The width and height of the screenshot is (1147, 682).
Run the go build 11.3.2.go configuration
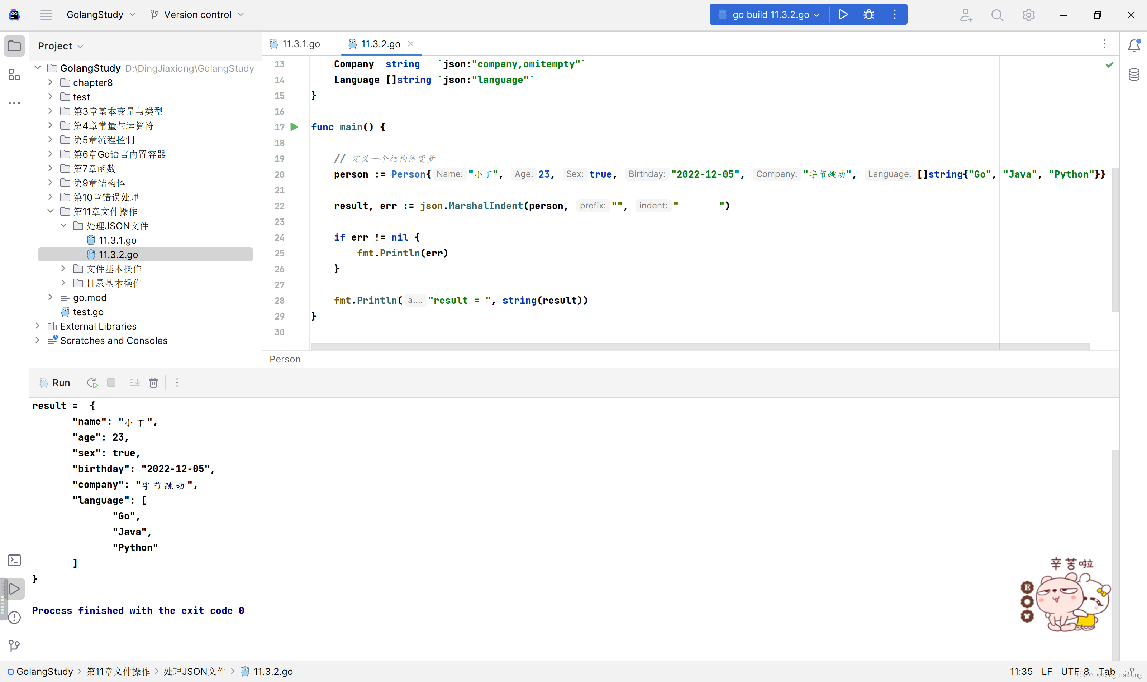coord(843,15)
